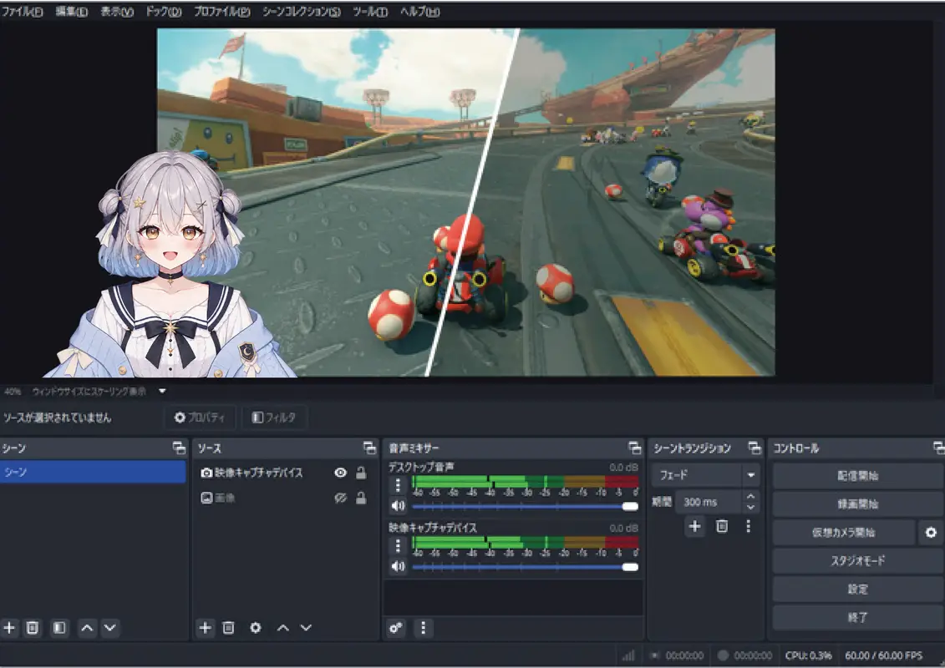The height and width of the screenshot is (668, 945).
Task: Click the 終了 button
Action: [x=857, y=617]
